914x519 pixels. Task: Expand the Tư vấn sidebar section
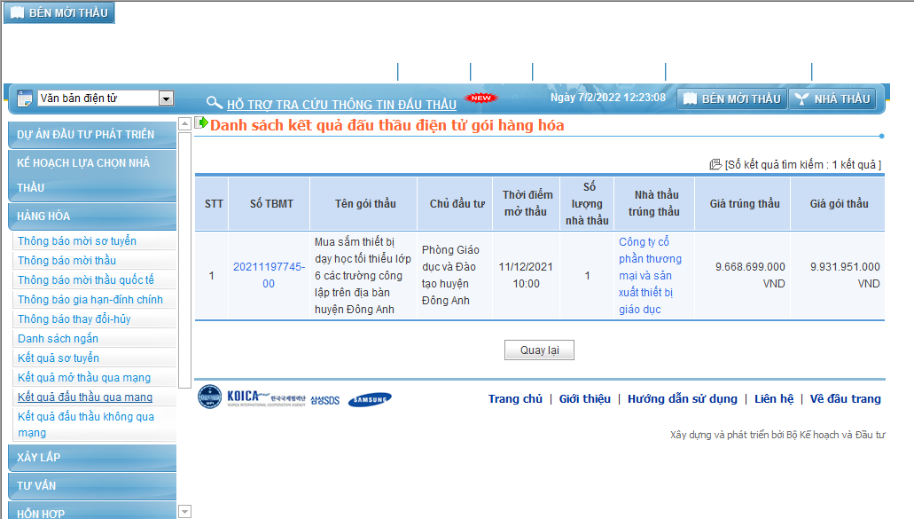91,486
